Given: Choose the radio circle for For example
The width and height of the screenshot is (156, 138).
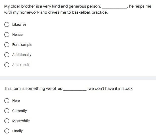Looking at the screenshot, I should [x=7, y=45].
